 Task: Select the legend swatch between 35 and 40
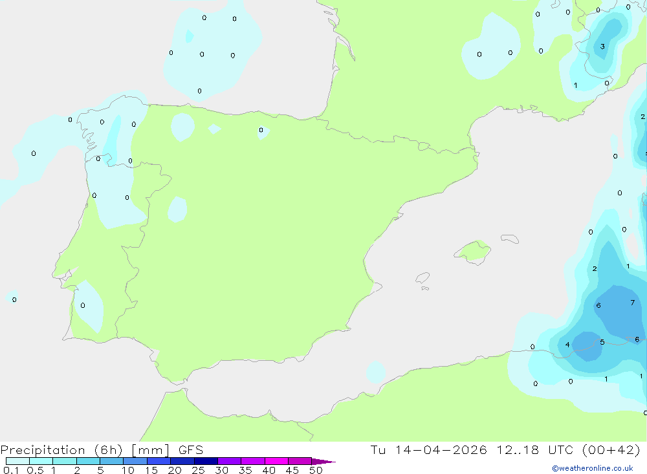pos(253,461)
